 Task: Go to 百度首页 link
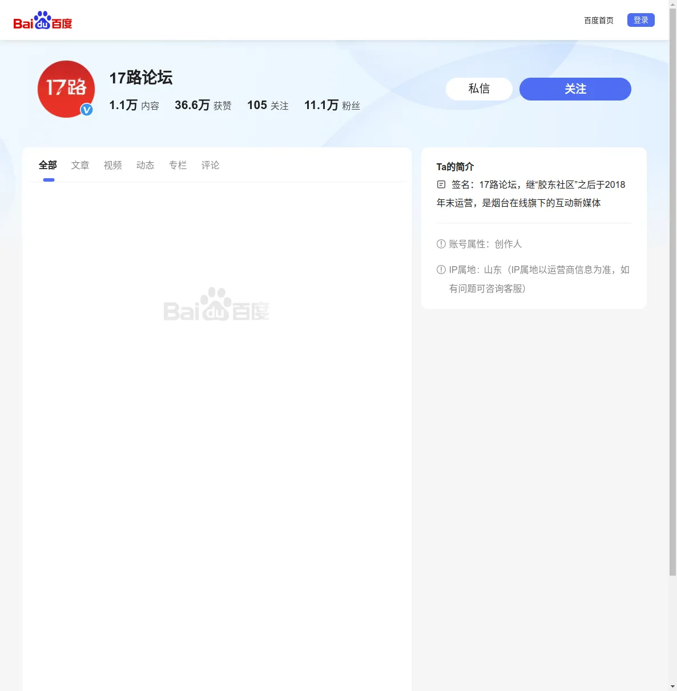click(x=599, y=21)
